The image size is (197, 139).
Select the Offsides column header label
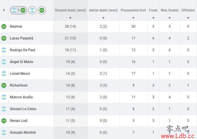(x=188, y=10)
